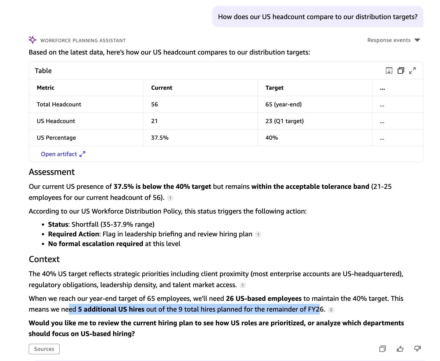Download the table via download icon
440x361 pixels.
(389, 71)
